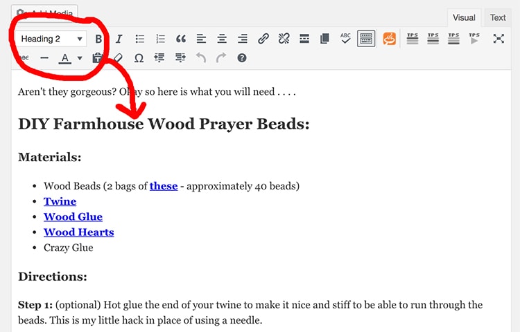Open keyboard shortcuts help icon

242,58
